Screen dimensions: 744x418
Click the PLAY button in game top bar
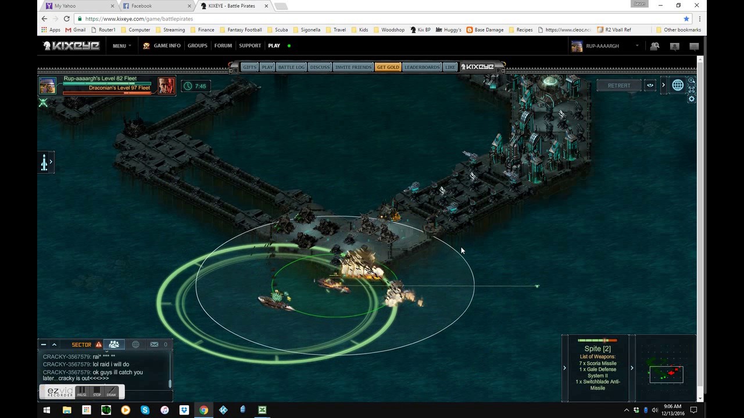[x=267, y=67]
